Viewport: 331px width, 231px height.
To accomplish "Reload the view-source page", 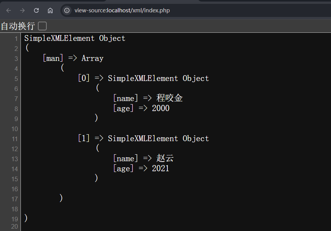I will [x=36, y=10].
